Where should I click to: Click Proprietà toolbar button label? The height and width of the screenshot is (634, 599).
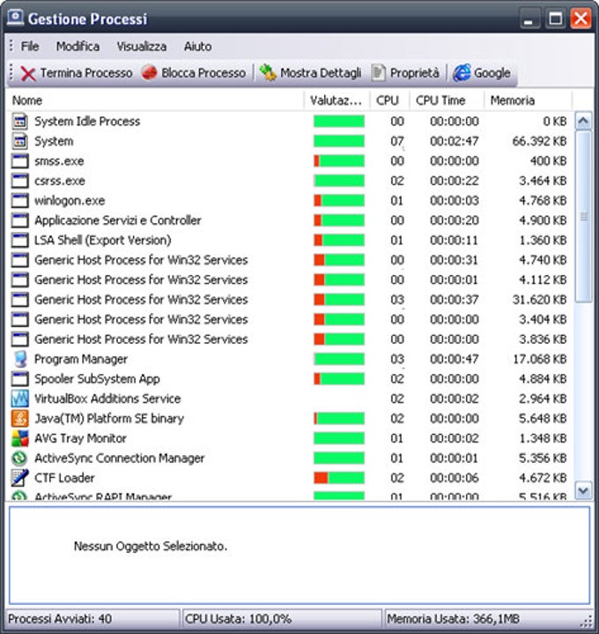tap(415, 73)
